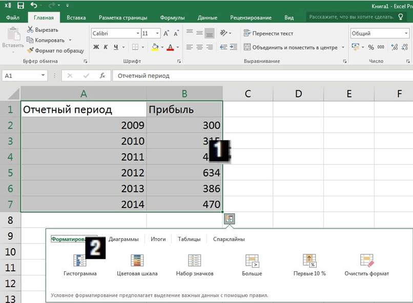Open the Диаграммы tab in Quick Analysis

tap(123, 239)
